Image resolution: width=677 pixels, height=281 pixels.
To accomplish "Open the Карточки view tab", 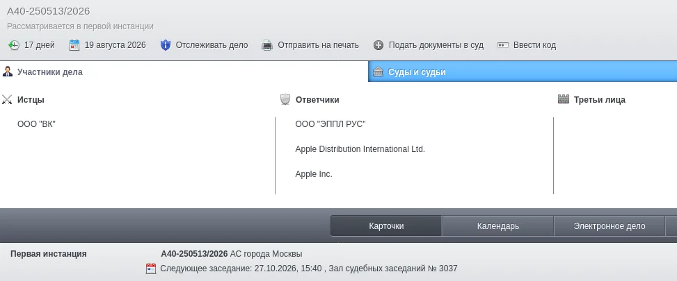I will click(386, 226).
